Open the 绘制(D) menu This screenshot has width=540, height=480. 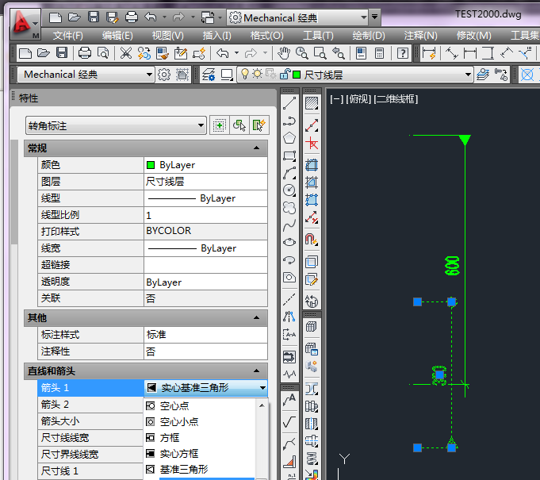368,35
